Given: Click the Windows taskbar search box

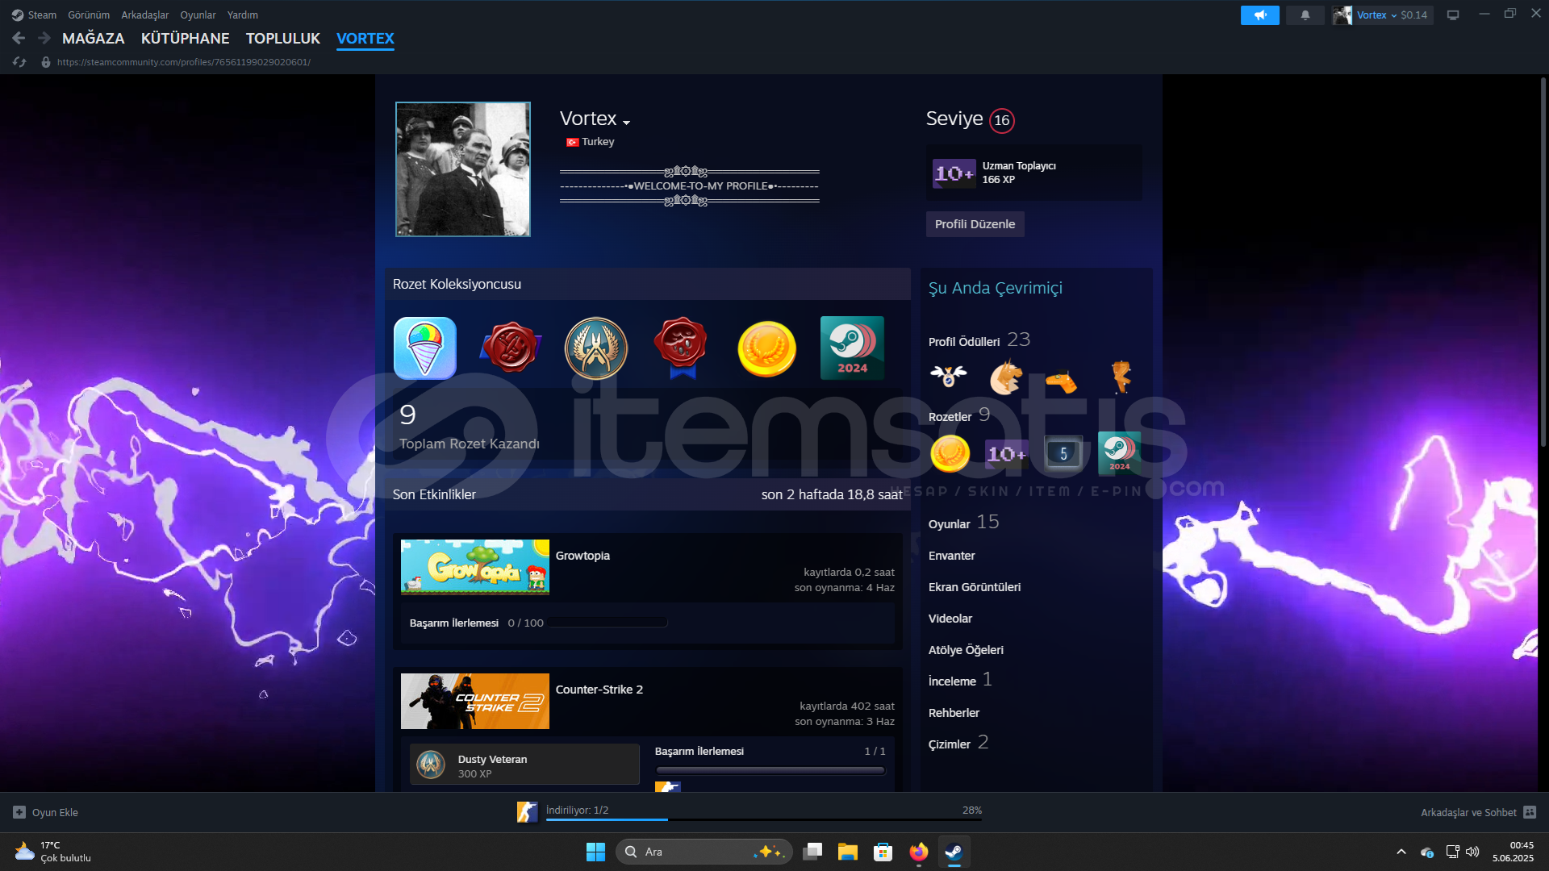Looking at the screenshot, I should (704, 852).
